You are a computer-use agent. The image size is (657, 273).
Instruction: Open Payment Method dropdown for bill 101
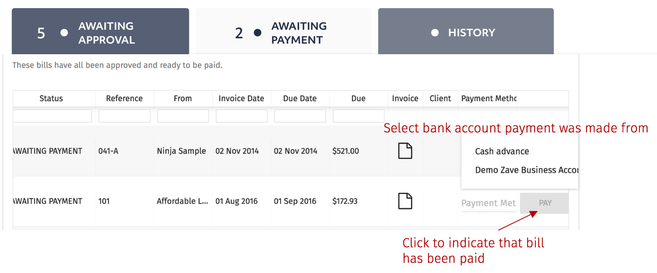pyautogui.click(x=488, y=203)
